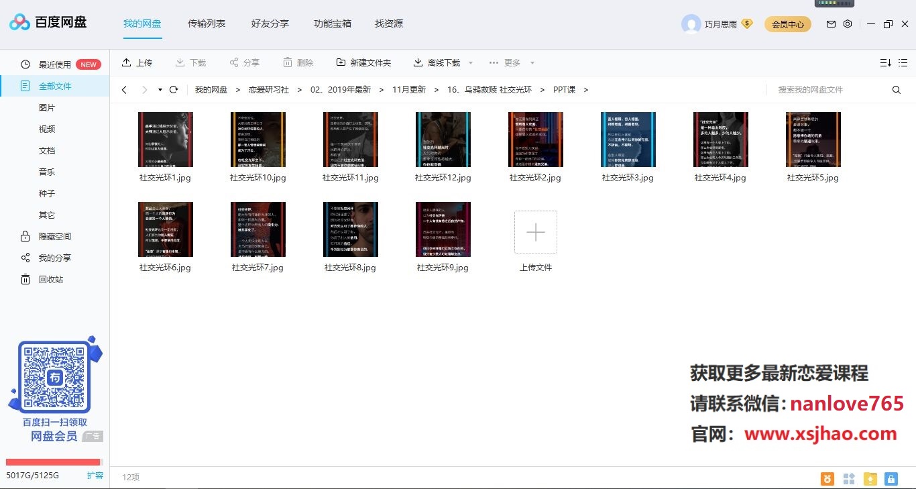The image size is (916, 489).
Task: Select 其它 category in sidebar
Action: (x=47, y=215)
